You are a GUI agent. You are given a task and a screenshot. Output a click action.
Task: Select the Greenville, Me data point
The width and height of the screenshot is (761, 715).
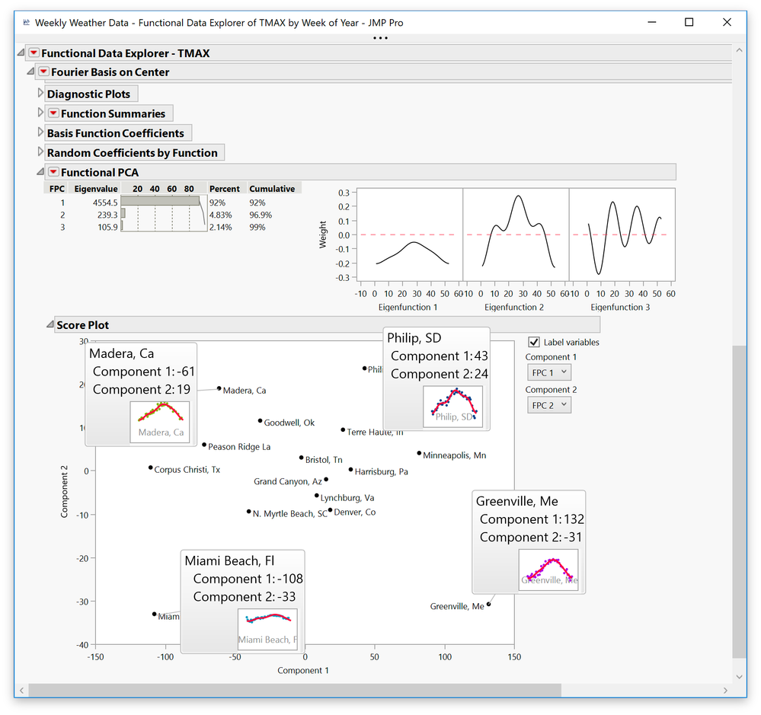(x=489, y=604)
